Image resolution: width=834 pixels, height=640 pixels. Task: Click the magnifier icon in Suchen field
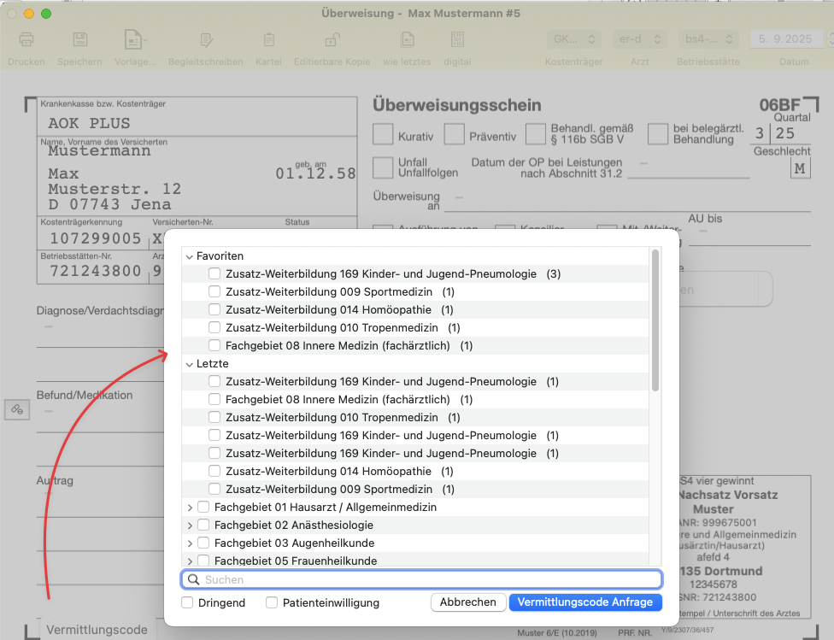(194, 579)
